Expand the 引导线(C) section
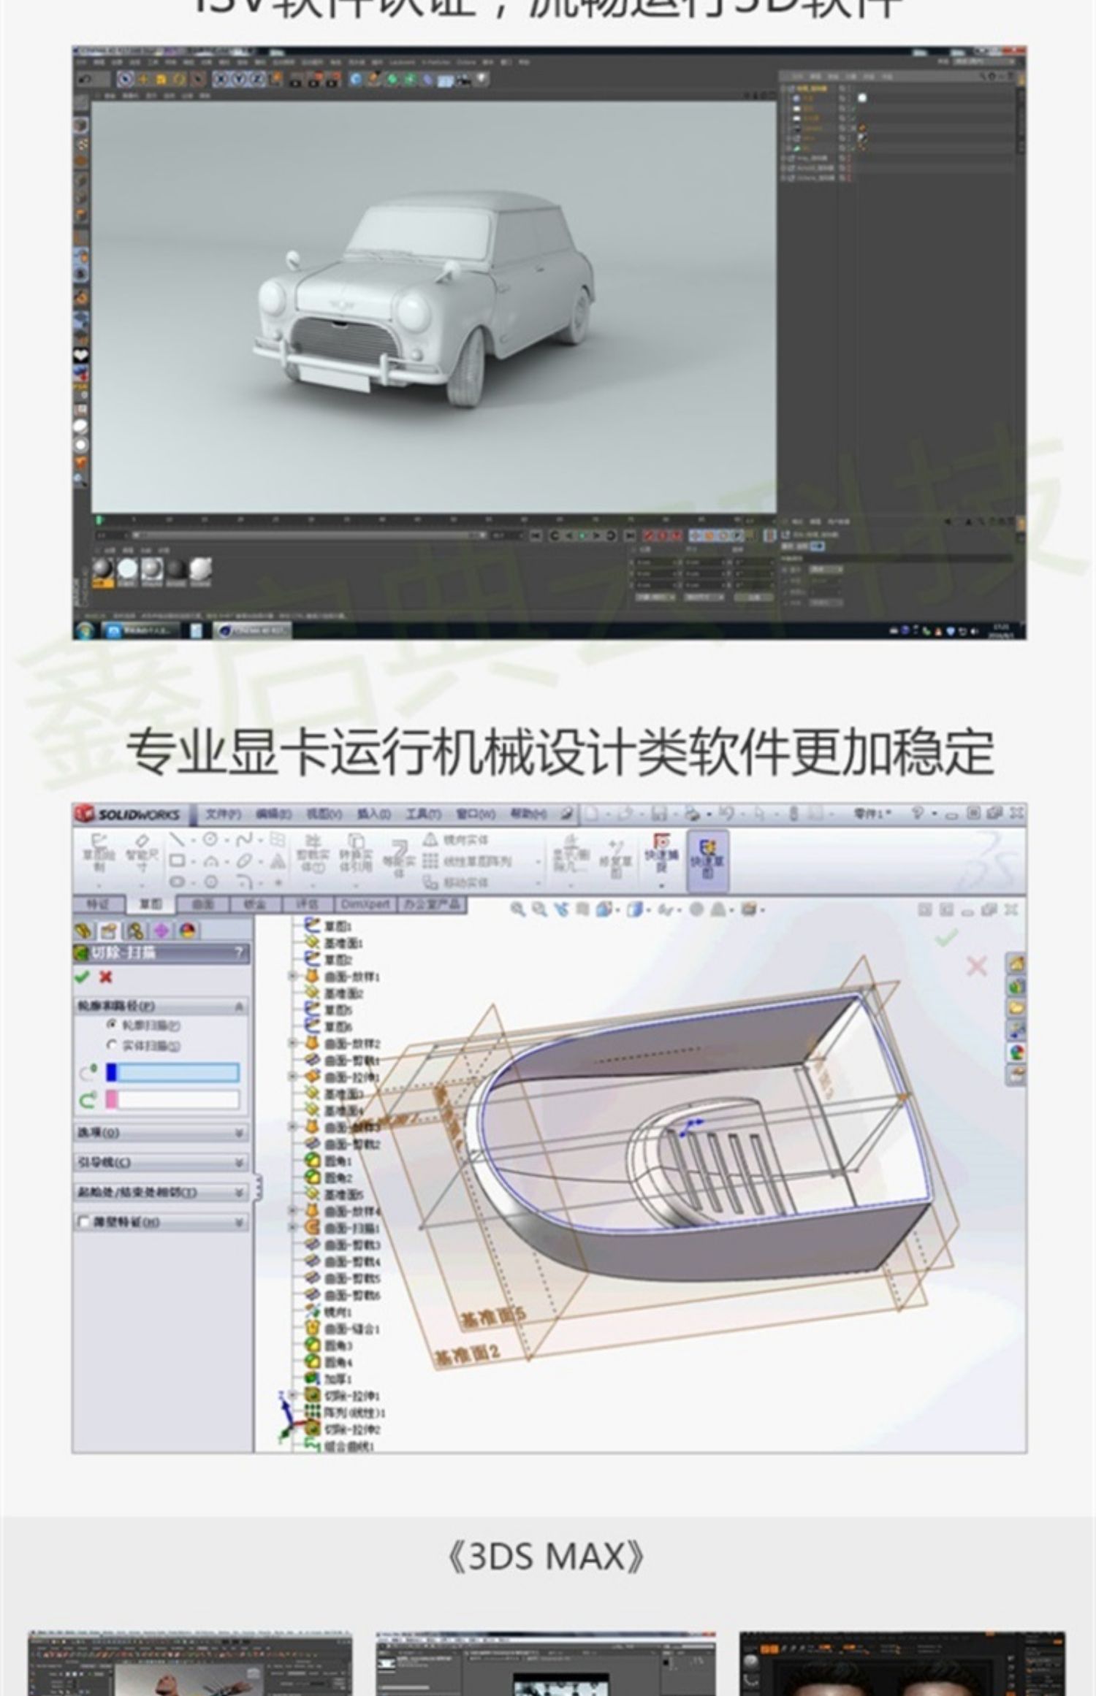The height and width of the screenshot is (1696, 1096). (161, 1163)
